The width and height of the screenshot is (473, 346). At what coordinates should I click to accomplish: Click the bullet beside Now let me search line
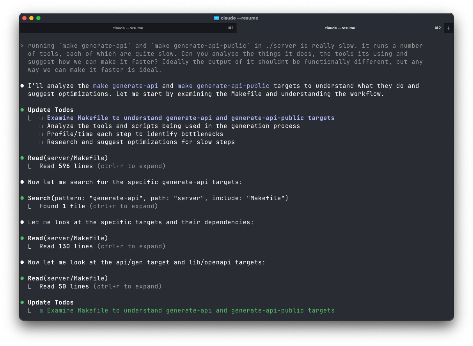click(22, 182)
